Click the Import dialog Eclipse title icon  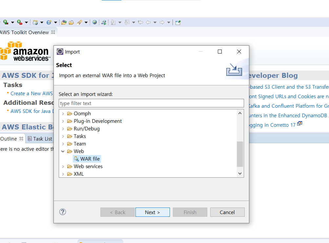[x=60, y=52]
